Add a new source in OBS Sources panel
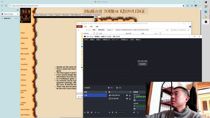 (x=109, y=112)
